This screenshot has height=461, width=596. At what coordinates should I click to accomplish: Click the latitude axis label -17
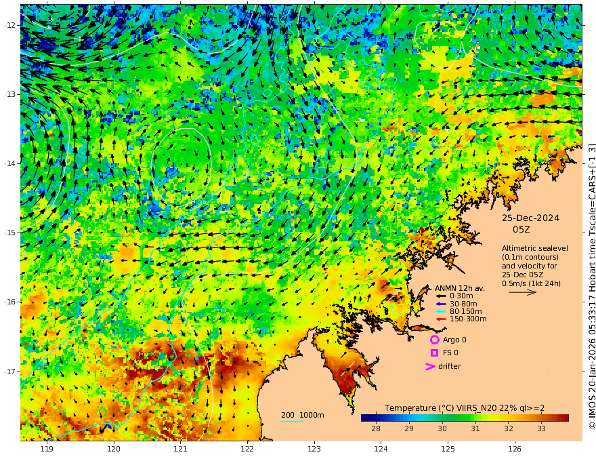[10, 372]
